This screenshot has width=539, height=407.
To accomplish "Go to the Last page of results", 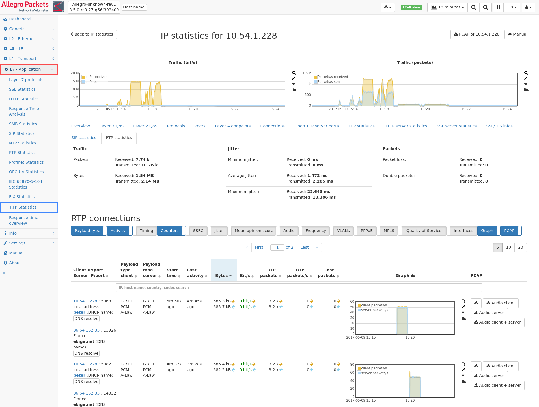I will tap(305, 247).
